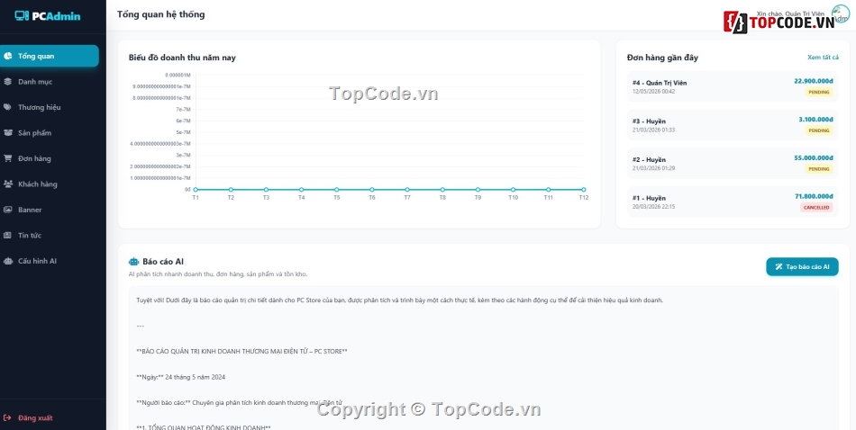Click the admin avatar in header
856x430 pixels.
841,13
